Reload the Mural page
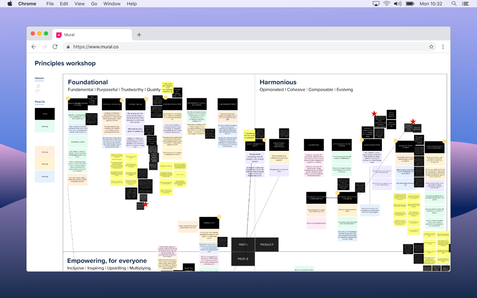477x298 pixels. (x=55, y=47)
